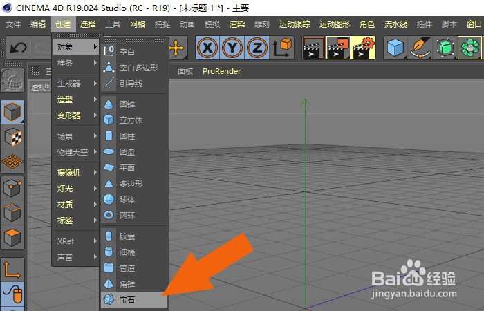Viewport: 484px width, 311px height.
Task: Expand the 样条 submenu
Action: [x=76, y=64]
